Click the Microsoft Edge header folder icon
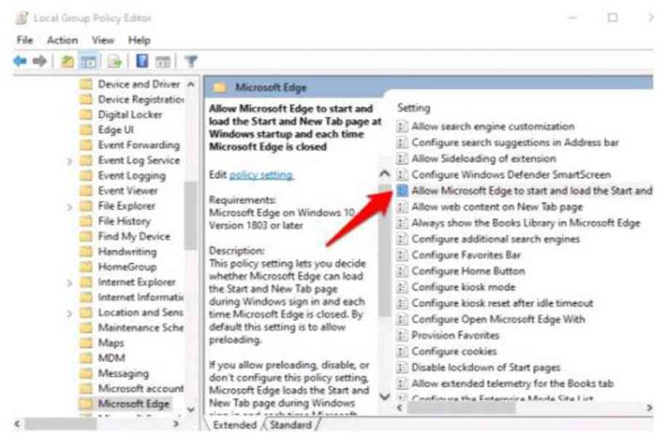 point(219,88)
